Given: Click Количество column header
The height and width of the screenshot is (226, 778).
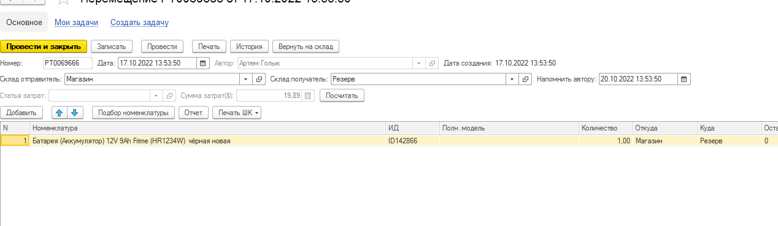Looking at the screenshot, I should click(606, 128).
